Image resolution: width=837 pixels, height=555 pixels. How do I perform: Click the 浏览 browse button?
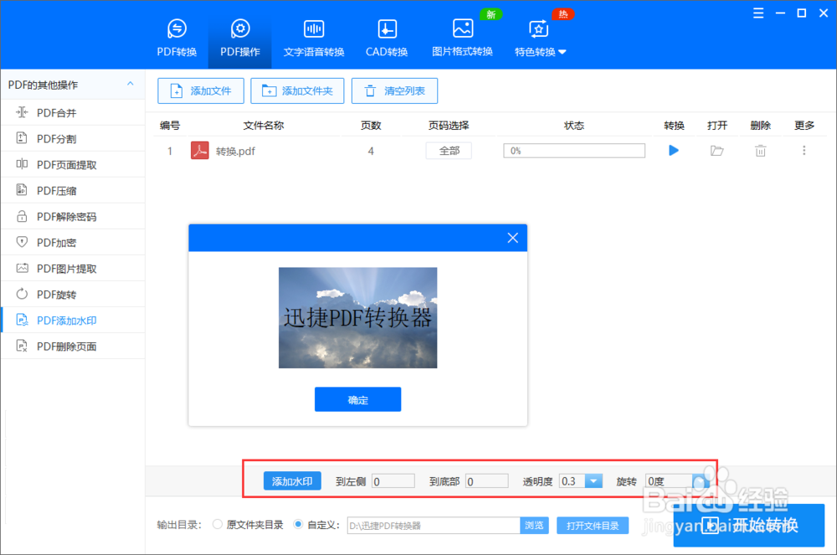point(534,526)
